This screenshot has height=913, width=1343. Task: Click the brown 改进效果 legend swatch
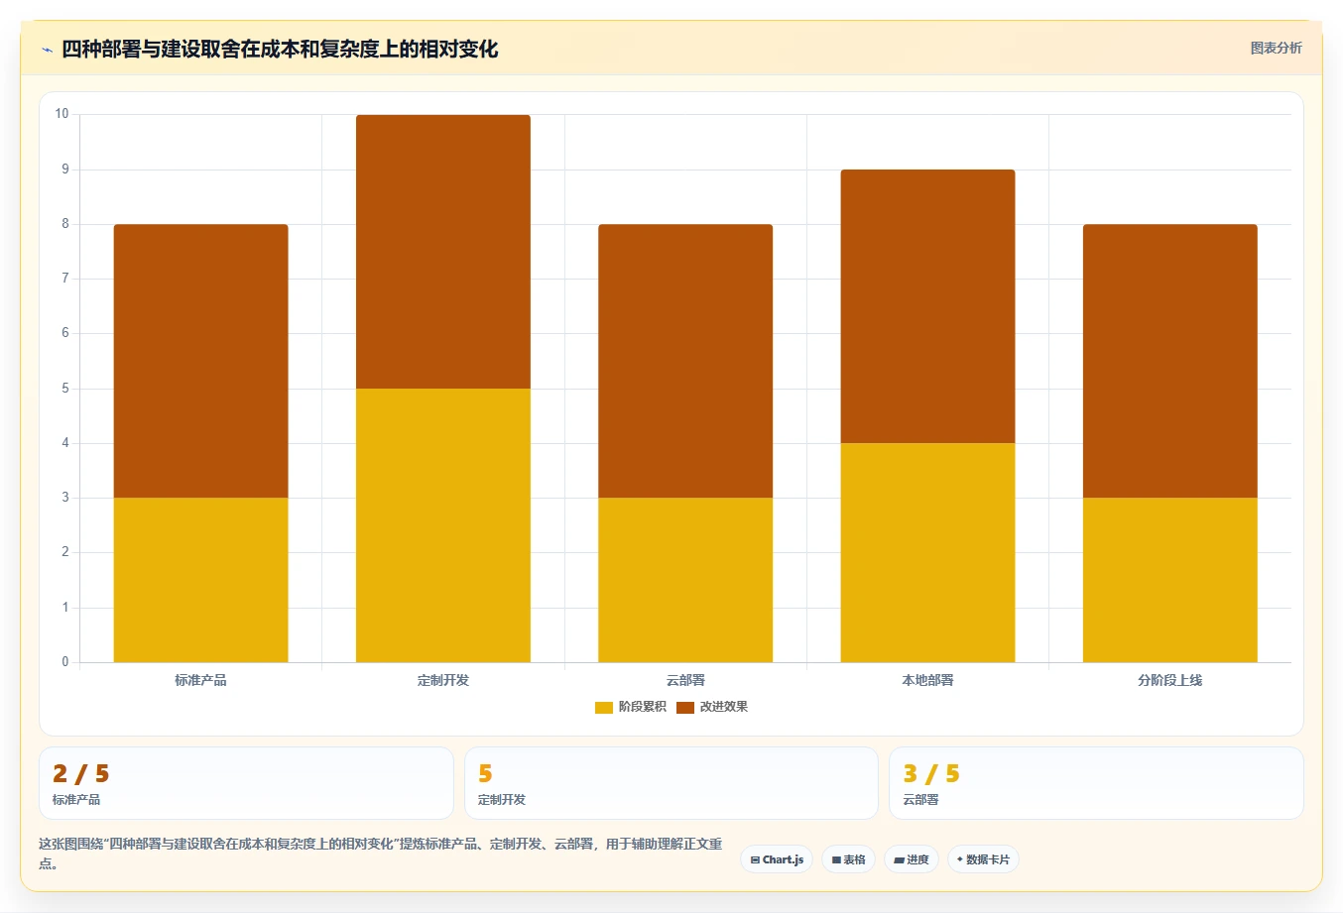point(685,707)
